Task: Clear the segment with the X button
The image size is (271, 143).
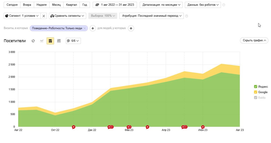Action: pyautogui.click(x=44, y=16)
